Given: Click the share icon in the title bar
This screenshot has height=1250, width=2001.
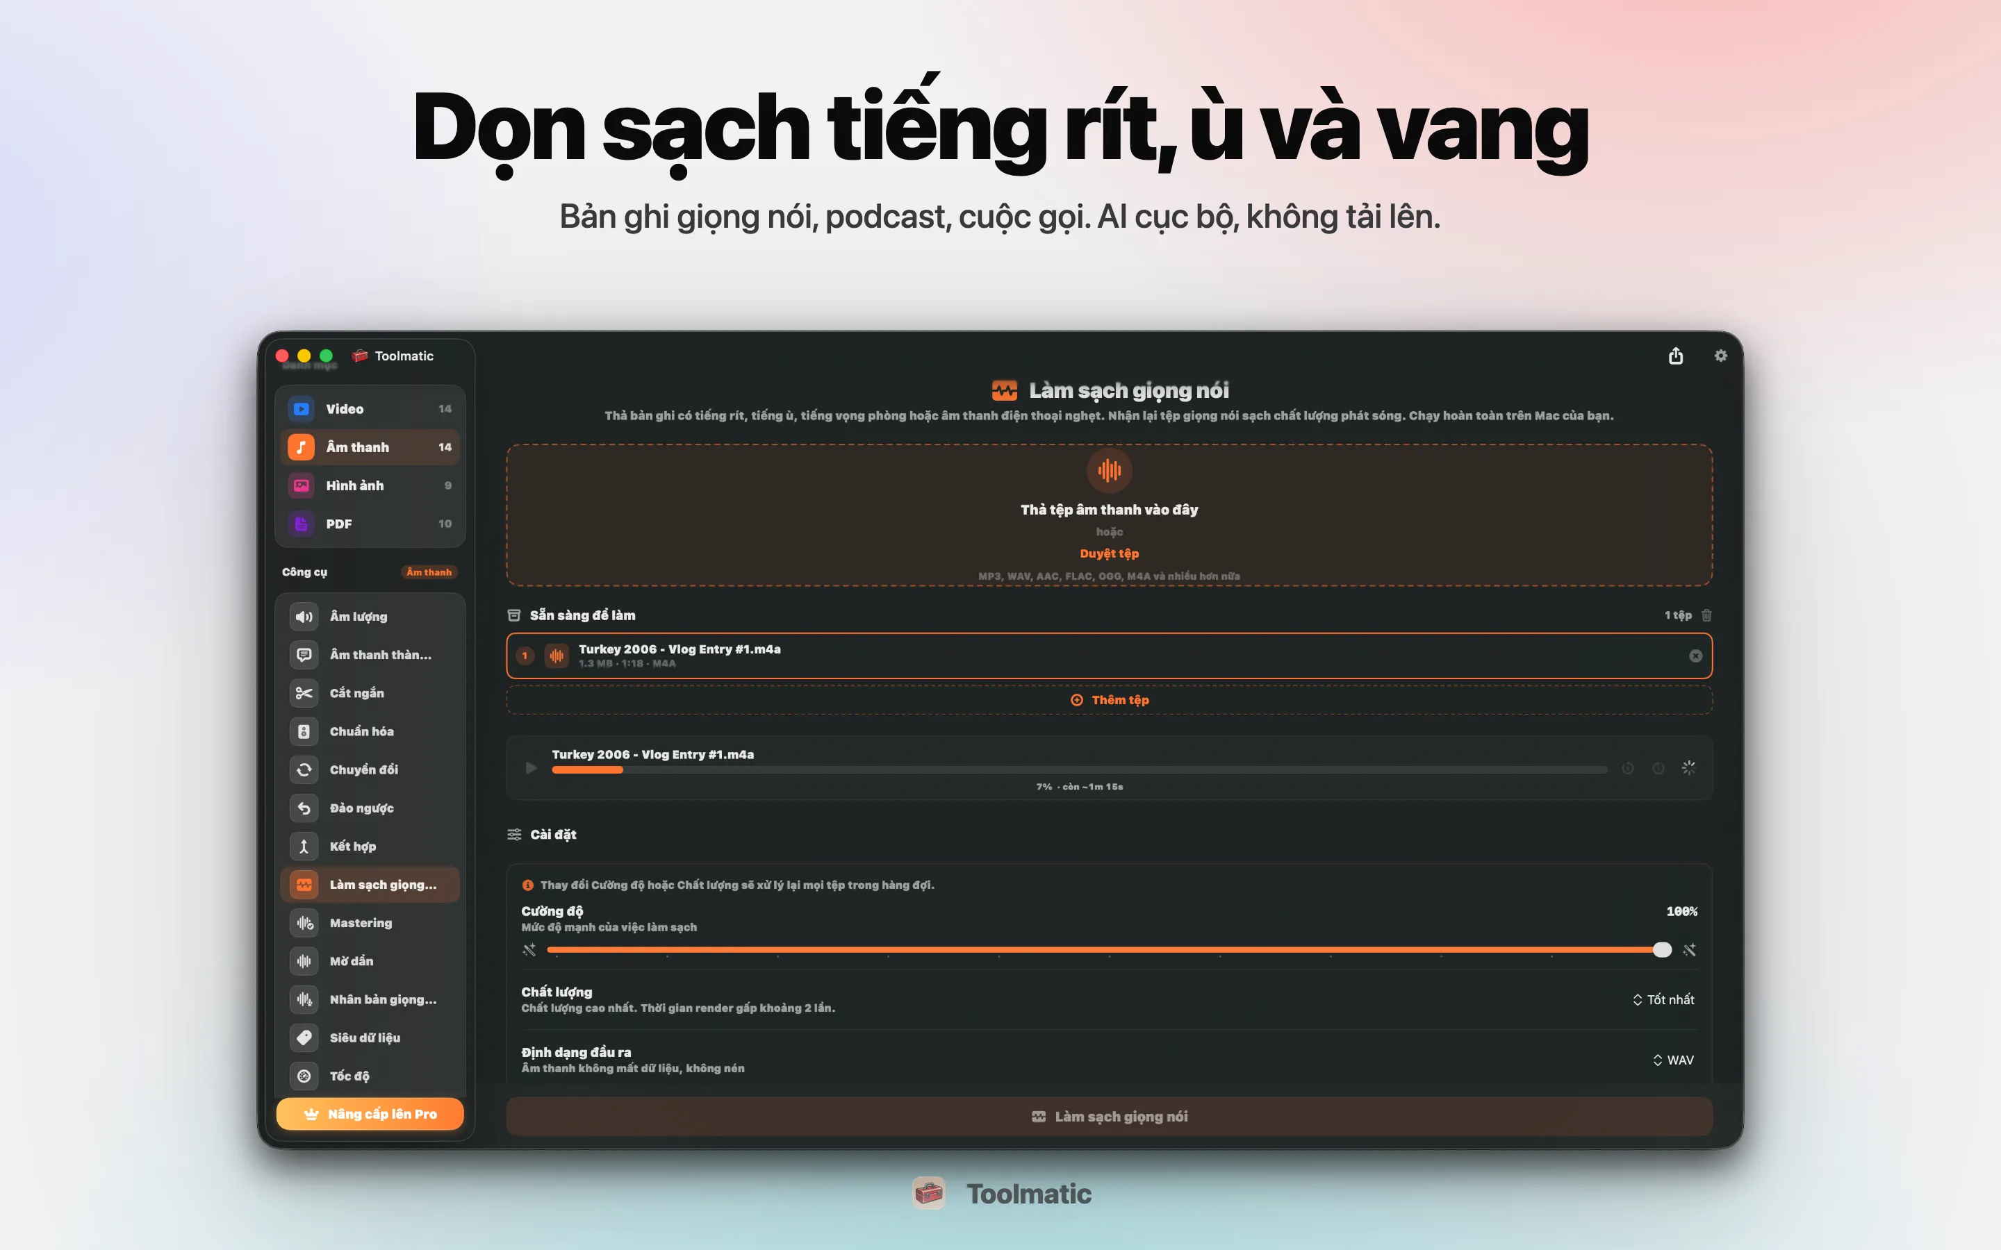Looking at the screenshot, I should pyautogui.click(x=1675, y=356).
